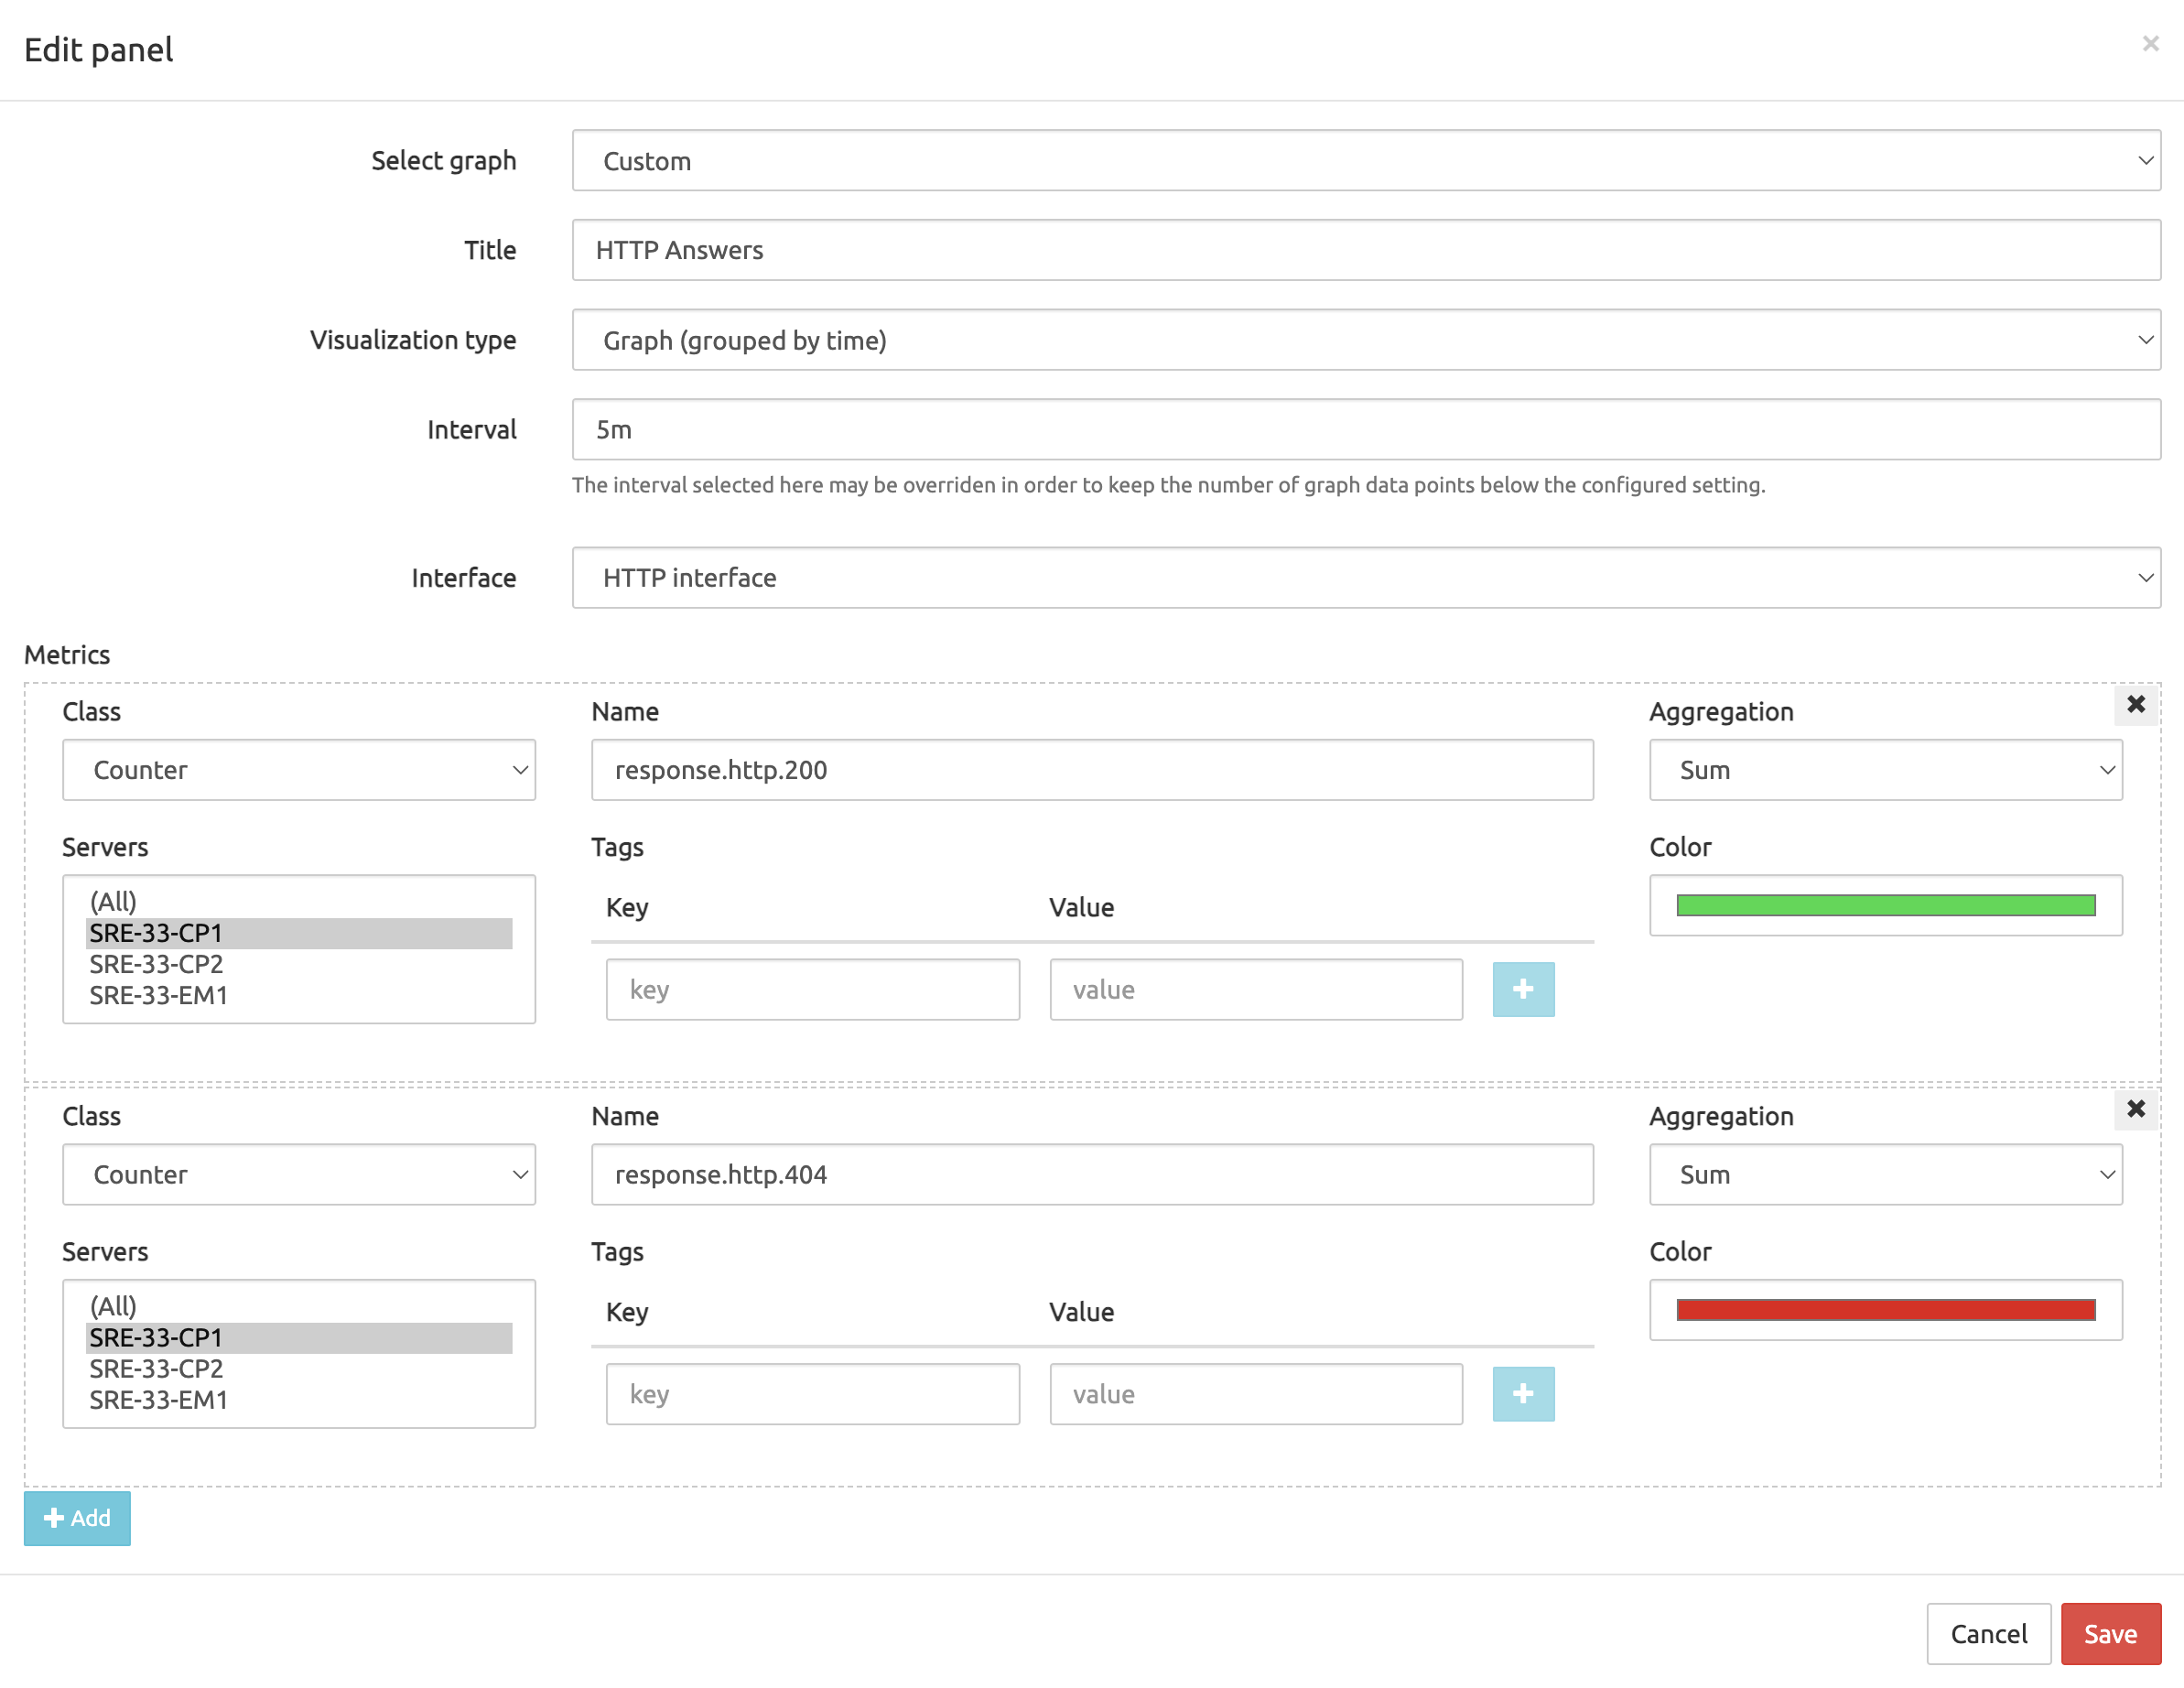Click the add tag icon for response.http.200

coord(1523,988)
